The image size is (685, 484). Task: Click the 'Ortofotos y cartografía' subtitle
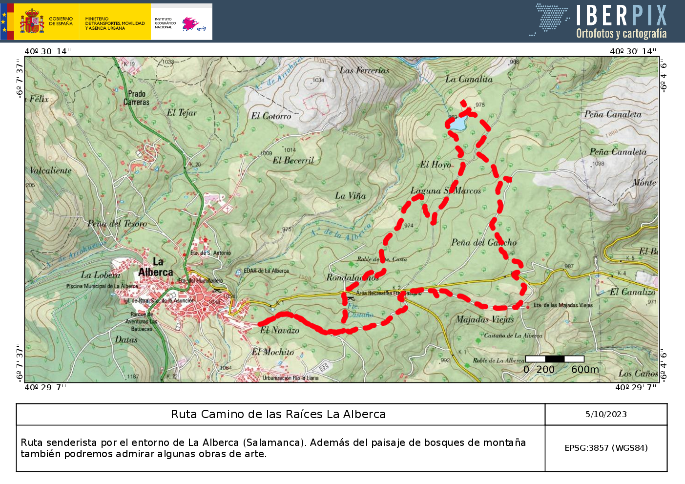(x=621, y=34)
